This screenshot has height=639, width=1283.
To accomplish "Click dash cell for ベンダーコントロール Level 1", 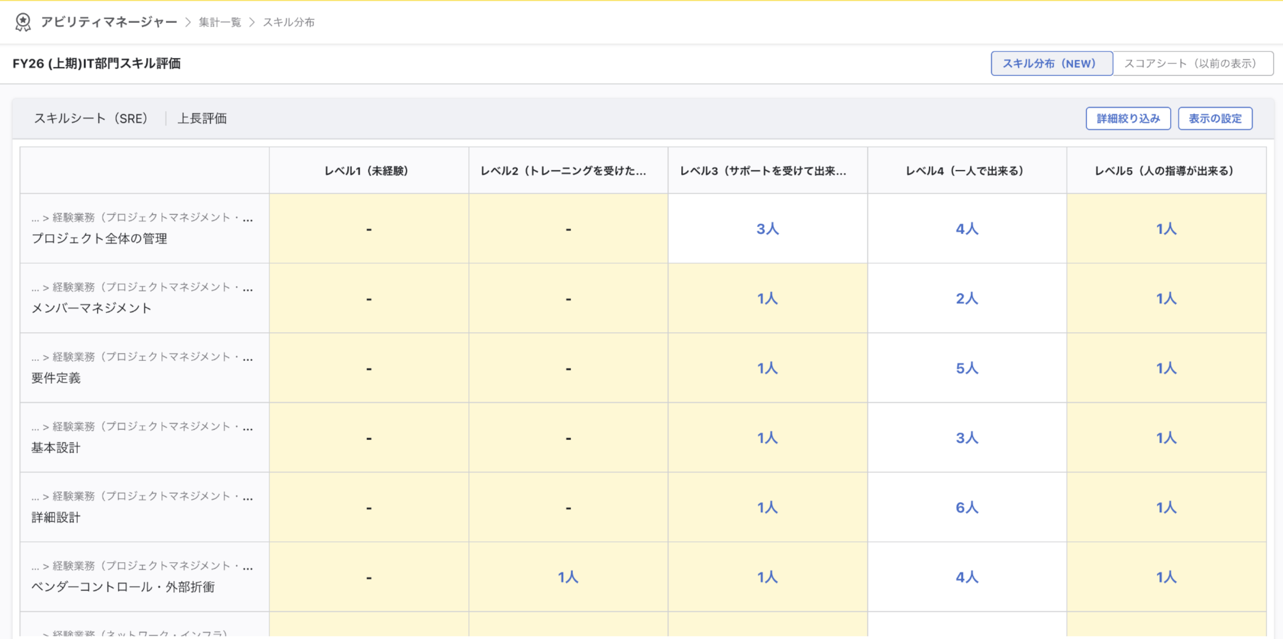I will pyautogui.click(x=369, y=577).
